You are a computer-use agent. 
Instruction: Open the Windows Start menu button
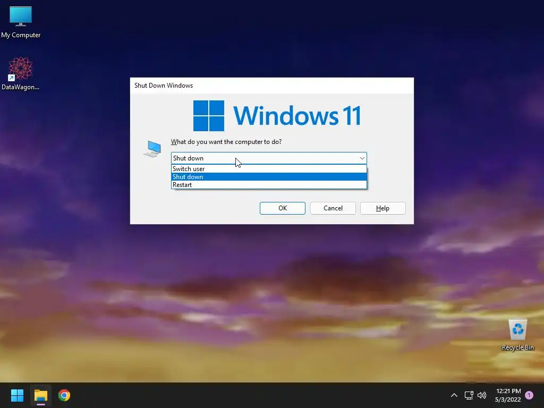click(x=17, y=395)
